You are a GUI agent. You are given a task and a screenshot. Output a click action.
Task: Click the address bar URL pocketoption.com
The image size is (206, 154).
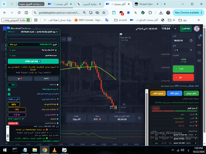(x=59, y=13)
